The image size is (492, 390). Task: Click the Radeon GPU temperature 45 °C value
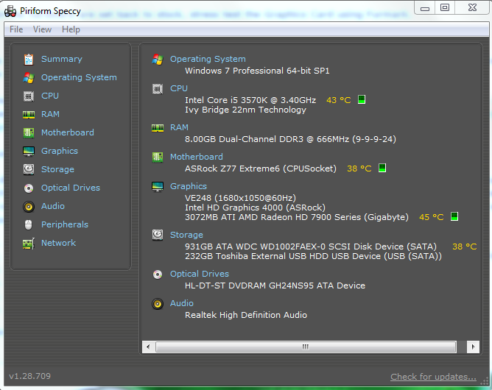[x=432, y=217]
